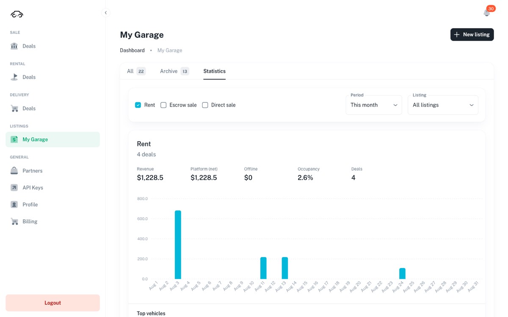Screen dimensions: 508x317
Task: Click the Rental Deals golf flag icon
Action: [14, 77]
